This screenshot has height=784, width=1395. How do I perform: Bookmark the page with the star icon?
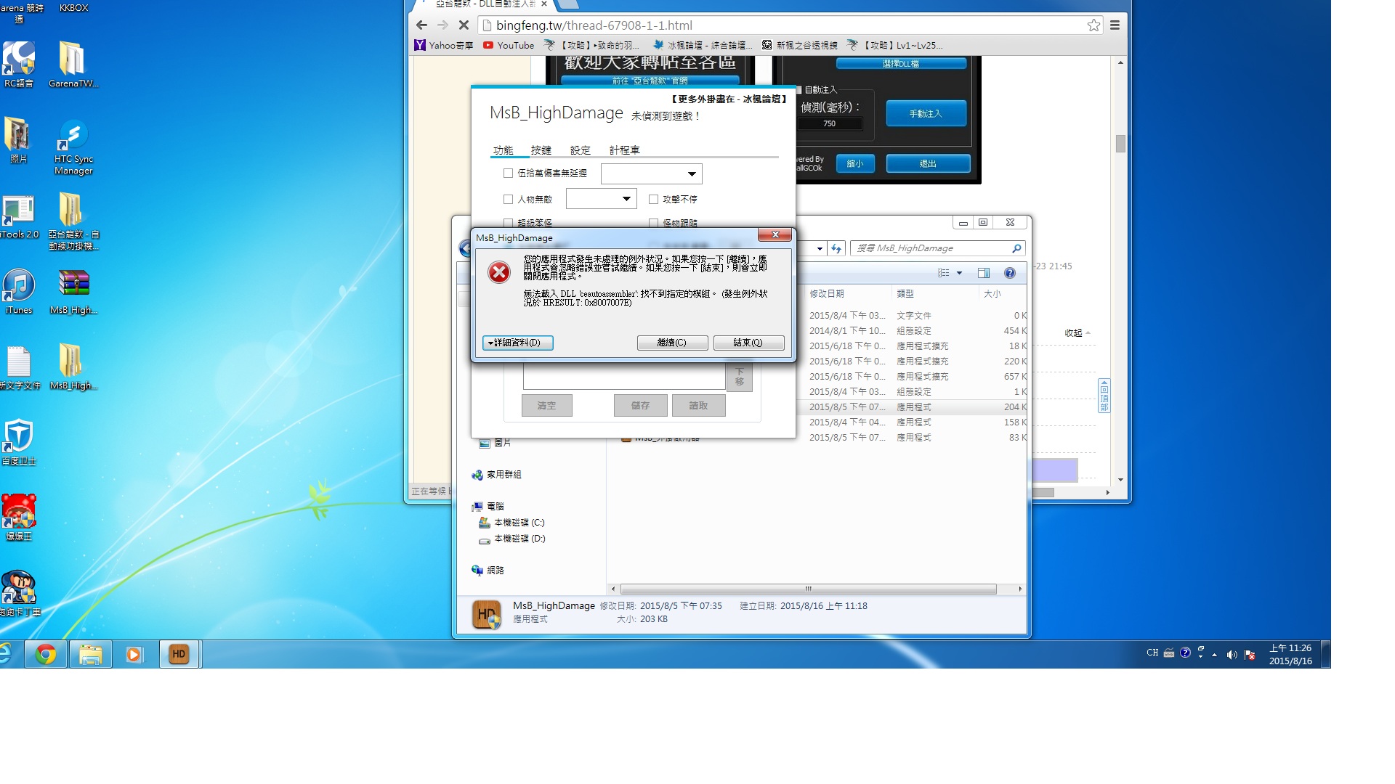coord(1093,25)
